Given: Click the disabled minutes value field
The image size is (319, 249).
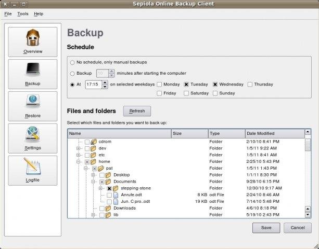Looking at the screenshot, I should pyautogui.click(x=103, y=73).
